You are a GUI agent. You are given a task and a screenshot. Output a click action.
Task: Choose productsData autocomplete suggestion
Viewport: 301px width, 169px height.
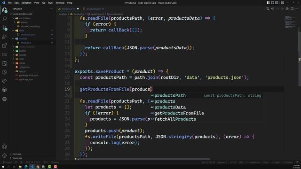coord(206,108)
